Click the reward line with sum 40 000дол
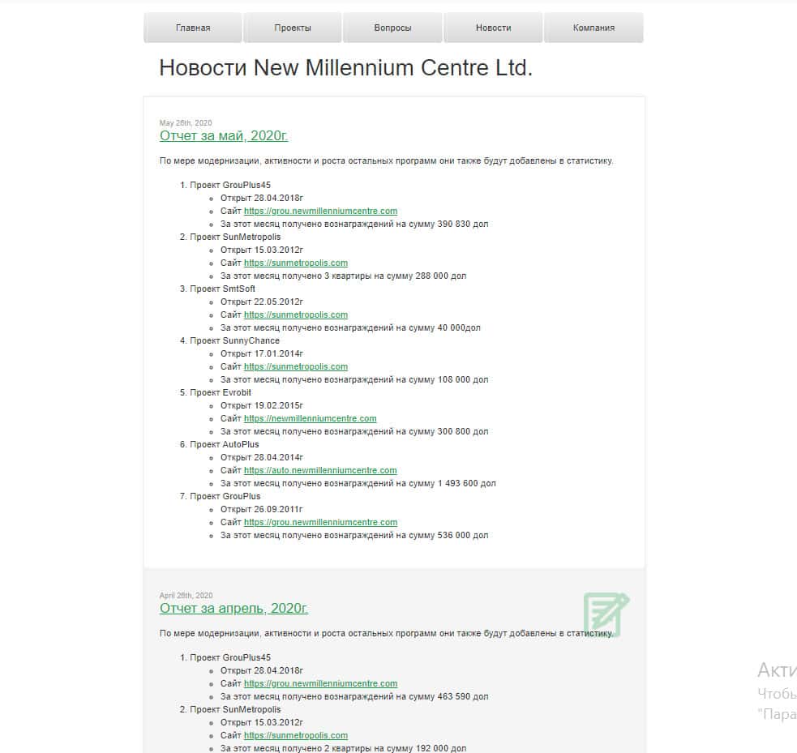The width and height of the screenshot is (797, 753). pyautogui.click(x=350, y=327)
